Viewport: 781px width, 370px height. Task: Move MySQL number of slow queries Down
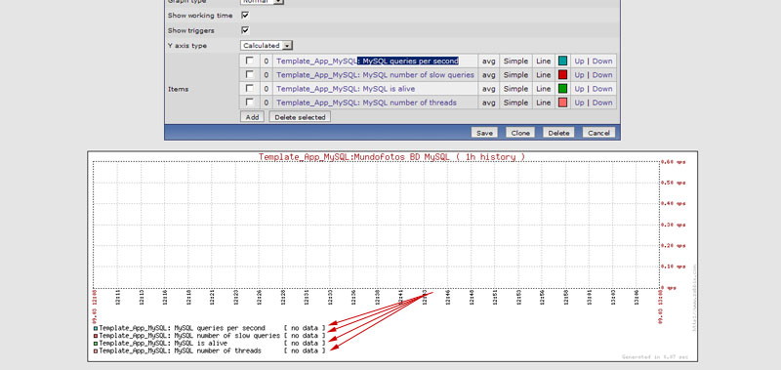602,75
